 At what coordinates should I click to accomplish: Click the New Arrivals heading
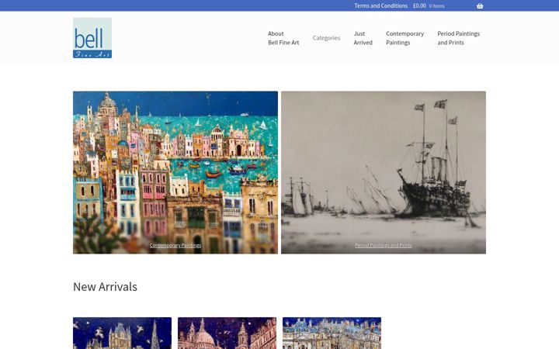(x=105, y=287)
